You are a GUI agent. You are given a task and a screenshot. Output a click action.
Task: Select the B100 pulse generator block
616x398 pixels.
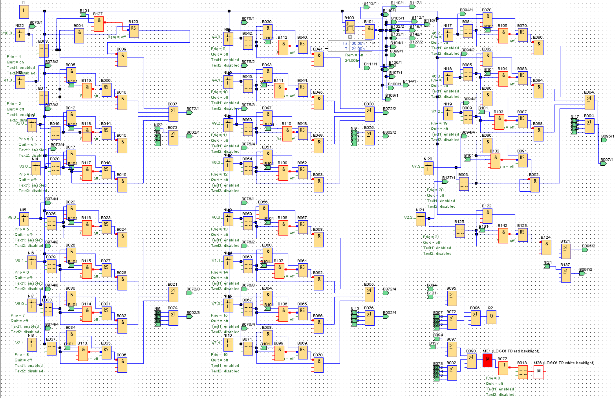click(350, 27)
